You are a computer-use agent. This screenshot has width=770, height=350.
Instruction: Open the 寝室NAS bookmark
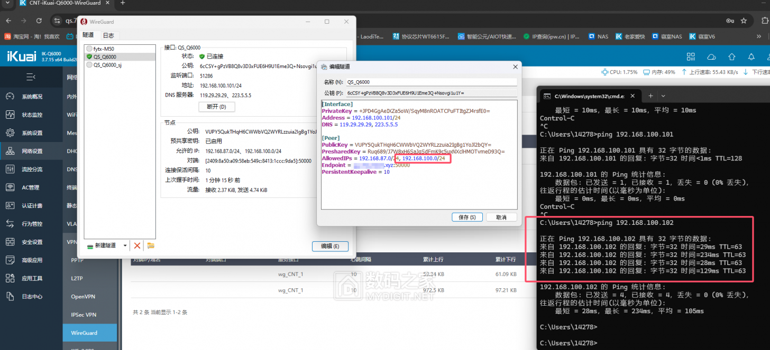667,36
